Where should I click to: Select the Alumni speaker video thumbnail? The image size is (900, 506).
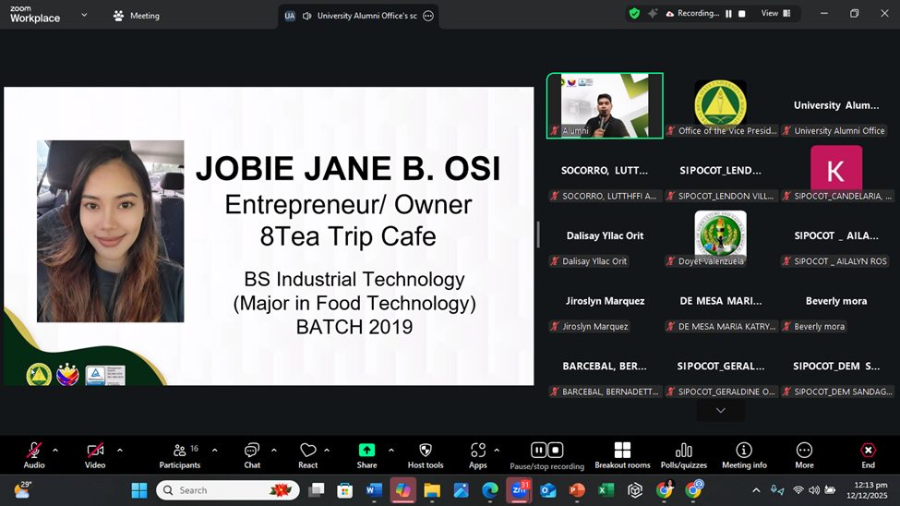[605, 105]
